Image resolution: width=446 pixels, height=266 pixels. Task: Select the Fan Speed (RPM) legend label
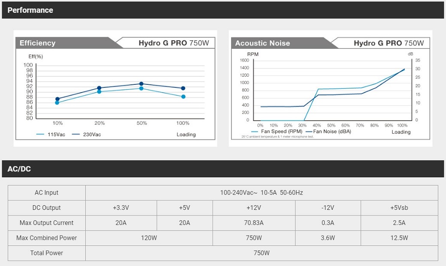pos(282,132)
